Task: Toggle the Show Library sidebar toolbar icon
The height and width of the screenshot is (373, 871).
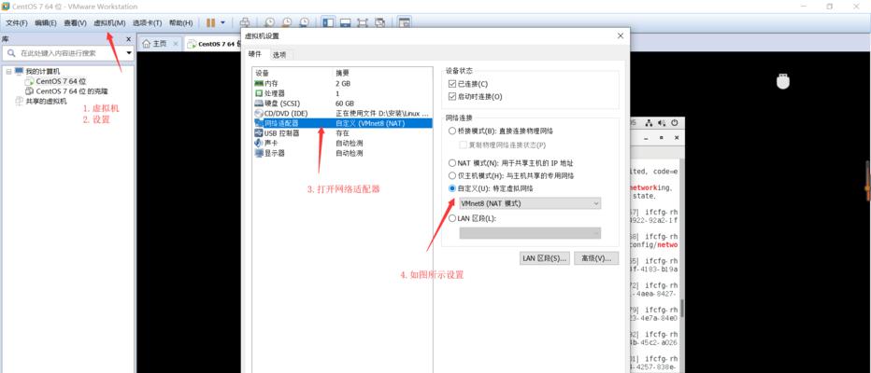Action: [328, 22]
